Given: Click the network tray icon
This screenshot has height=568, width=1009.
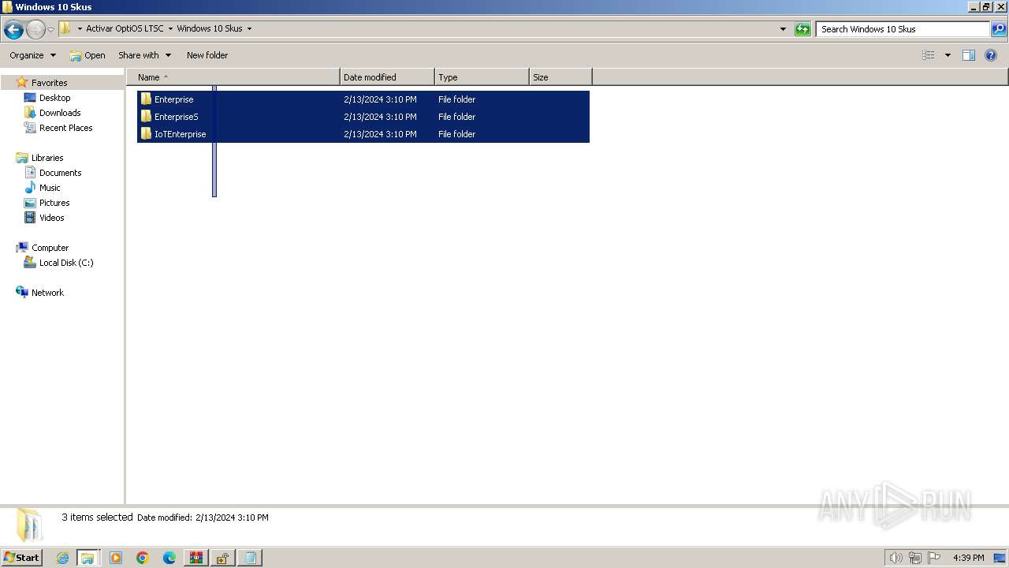Looking at the screenshot, I should (x=915, y=558).
